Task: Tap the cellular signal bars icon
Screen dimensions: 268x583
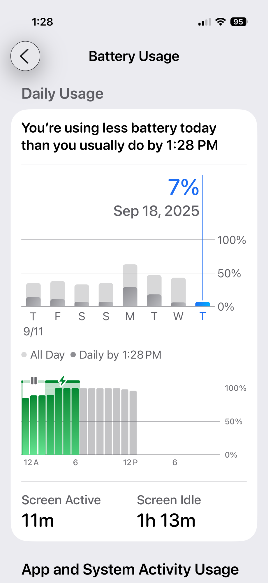Action: [204, 22]
